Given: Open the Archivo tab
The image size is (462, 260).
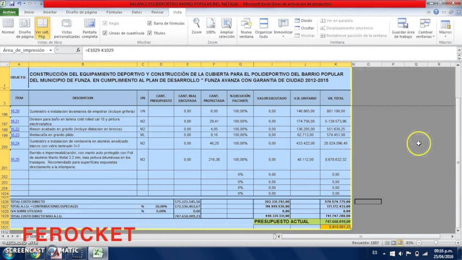Looking at the screenshot, I should 9,12.
